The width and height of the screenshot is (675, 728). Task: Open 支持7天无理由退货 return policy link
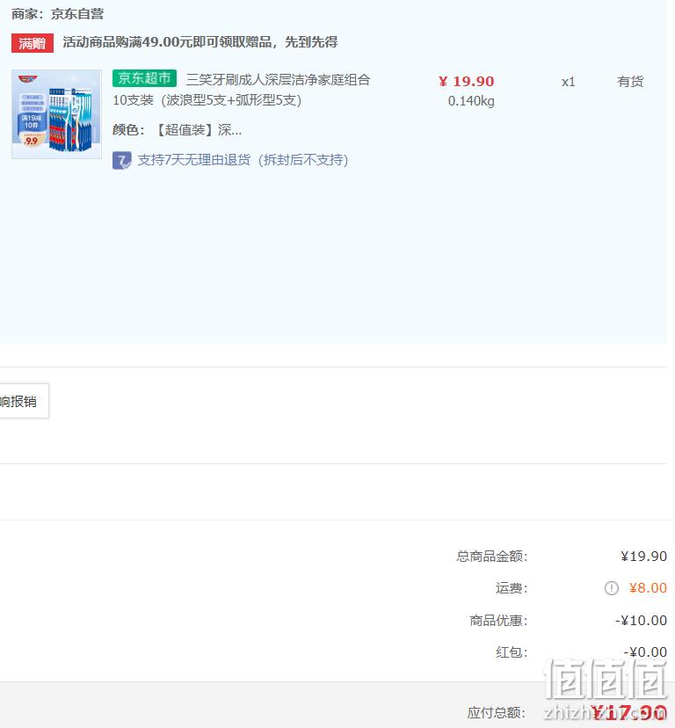pos(243,160)
